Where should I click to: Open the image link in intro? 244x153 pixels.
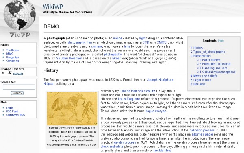(x=118, y=38)
